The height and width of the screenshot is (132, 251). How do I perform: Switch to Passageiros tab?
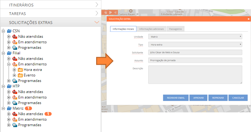pos(175,29)
